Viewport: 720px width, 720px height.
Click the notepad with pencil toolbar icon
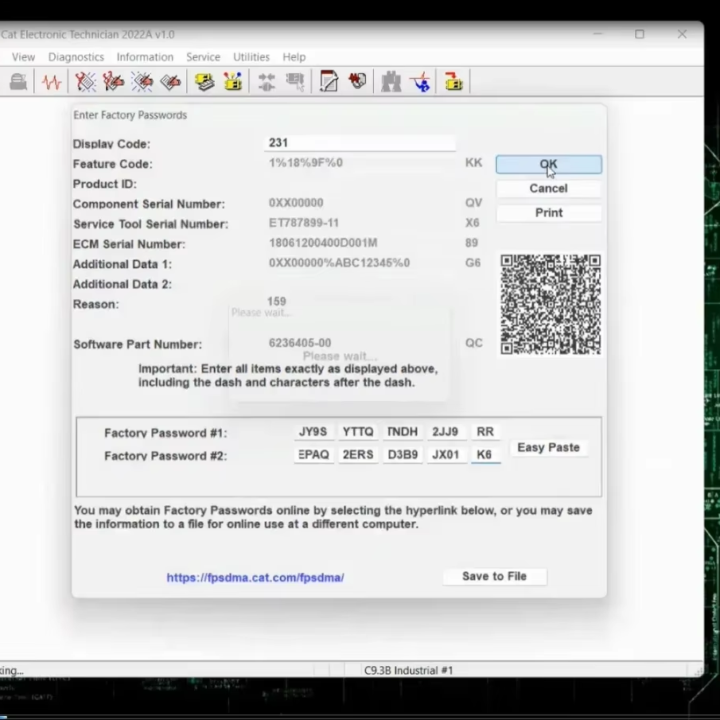click(329, 82)
